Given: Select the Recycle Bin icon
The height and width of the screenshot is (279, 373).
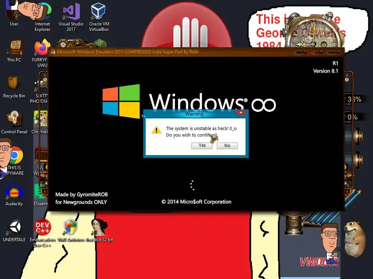Looking at the screenshot, I should point(14,87).
